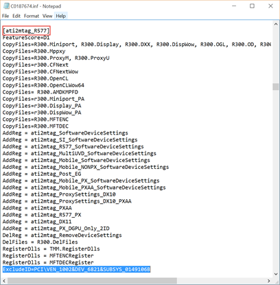
Task: Click the AddReg = ati2mtag_Mobile_PXAA_SoftwareDeviceSettings line
Action: (x=84, y=187)
